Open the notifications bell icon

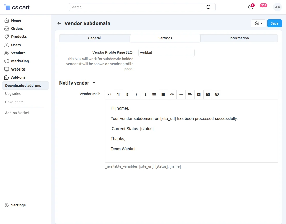[x=263, y=7]
